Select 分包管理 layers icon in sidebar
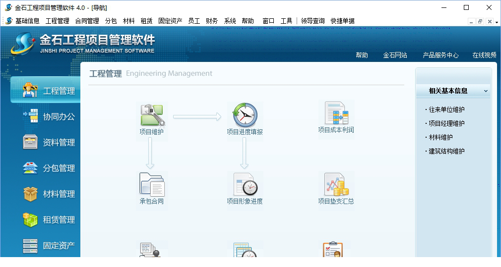The height and width of the screenshot is (267, 501). coord(30,168)
